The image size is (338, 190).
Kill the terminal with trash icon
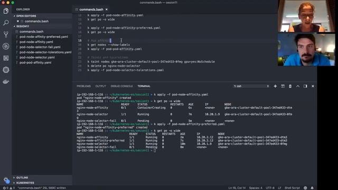pos(290,86)
